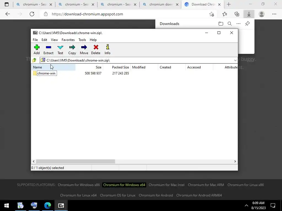Run the Test archive icon
Screen dimensions: 282x211
(60, 49)
